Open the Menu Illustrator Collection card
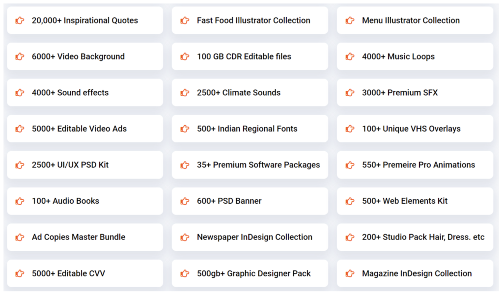Viewport: 503px width, 294px height. (x=411, y=21)
